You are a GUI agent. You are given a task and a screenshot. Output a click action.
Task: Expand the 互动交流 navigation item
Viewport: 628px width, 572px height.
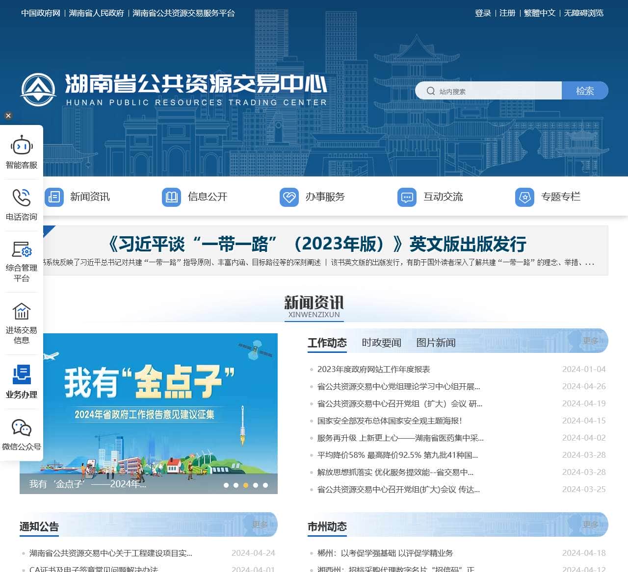[x=443, y=197]
